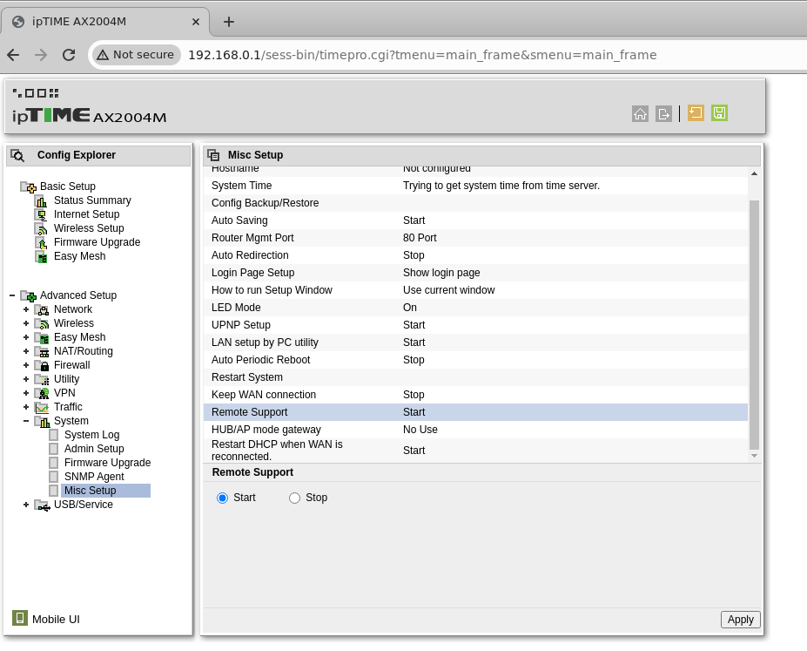Click the home icon in router header

[640, 113]
